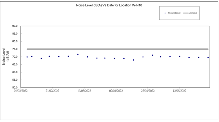Click the 21/02/2022 date axis label
The image size is (219, 122).
(x=52, y=91)
